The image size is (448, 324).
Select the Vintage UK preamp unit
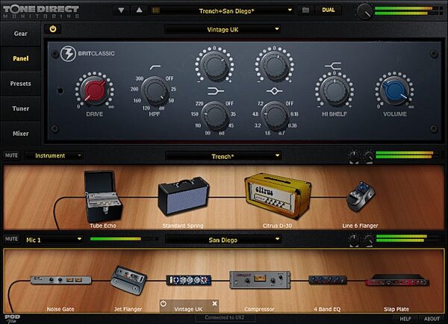[x=189, y=280]
